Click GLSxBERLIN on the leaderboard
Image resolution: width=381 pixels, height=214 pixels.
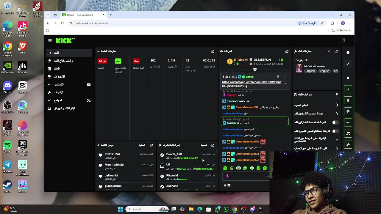(262, 60)
